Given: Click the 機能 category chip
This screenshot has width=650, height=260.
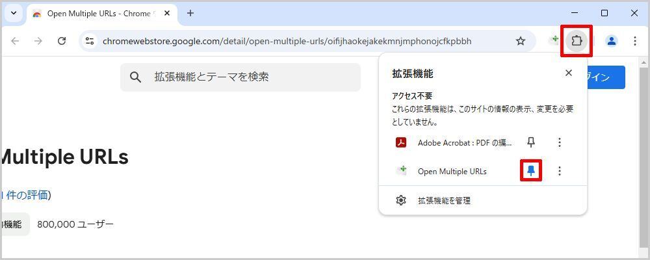Looking at the screenshot, I should [x=15, y=224].
